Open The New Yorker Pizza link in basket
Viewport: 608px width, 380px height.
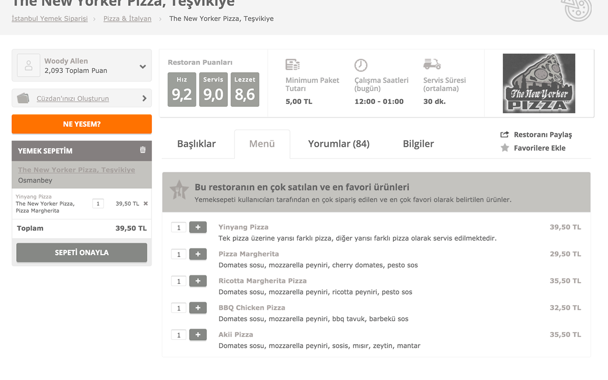tap(76, 170)
